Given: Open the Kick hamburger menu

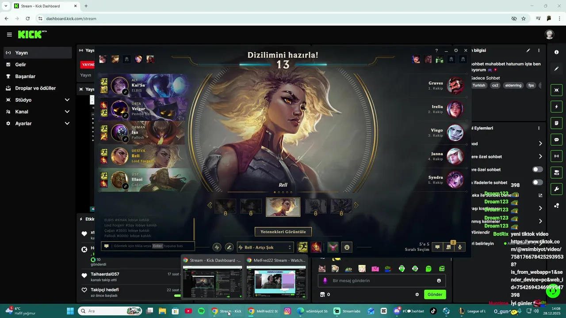Looking at the screenshot, I should (9, 34).
